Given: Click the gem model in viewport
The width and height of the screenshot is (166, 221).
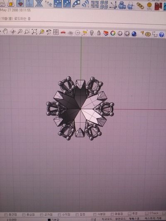Looking at the screenshot, I should pyautogui.click(x=80, y=109).
